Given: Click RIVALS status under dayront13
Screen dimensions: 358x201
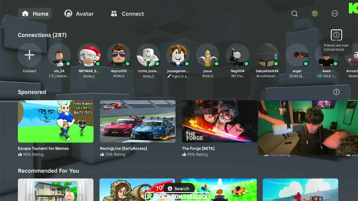Looking at the screenshot, I should click(x=119, y=76).
